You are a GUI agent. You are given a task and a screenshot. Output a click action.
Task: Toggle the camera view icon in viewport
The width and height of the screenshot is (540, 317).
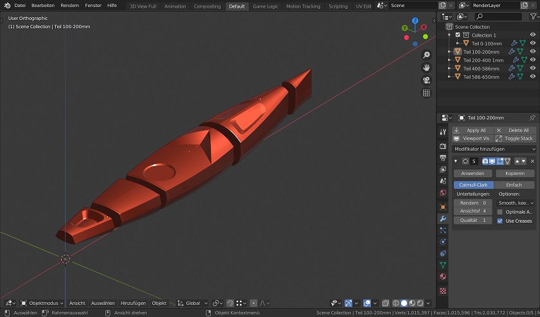tap(426, 80)
